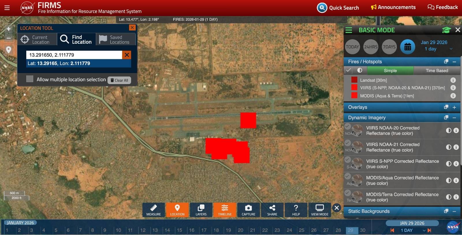
Task: Show info for VIIRS [375m] fires
Action: (453, 88)
